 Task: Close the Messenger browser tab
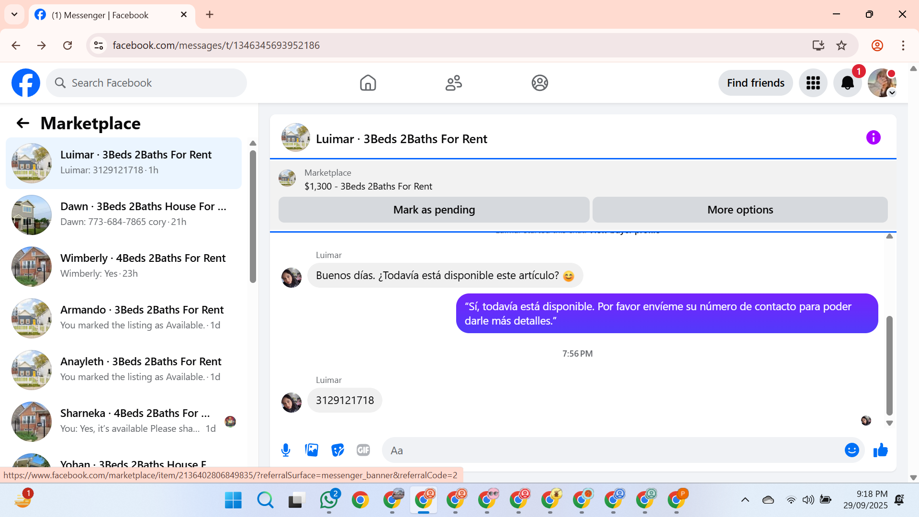(x=184, y=15)
